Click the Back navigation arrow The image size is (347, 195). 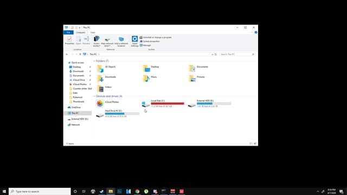(67, 54)
